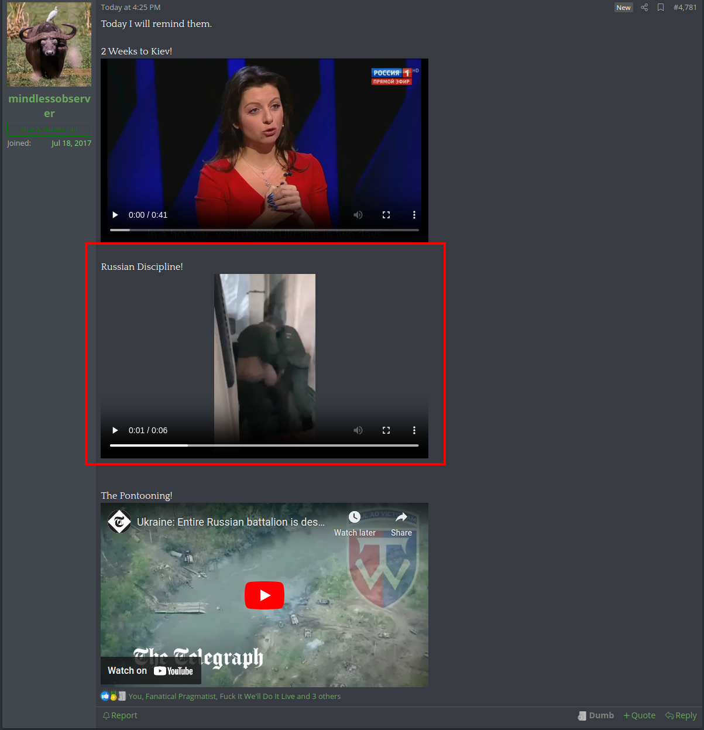Select the text "2 Weeks to Kiev!"
The height and width of the screenshot is (730, 704).
point(136,52)
